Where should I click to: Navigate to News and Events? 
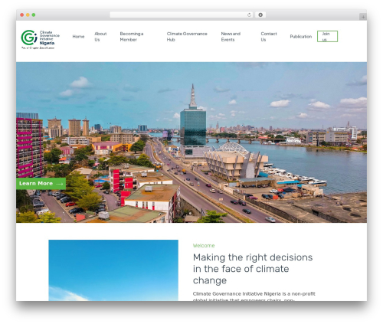(x=231, y=37)
